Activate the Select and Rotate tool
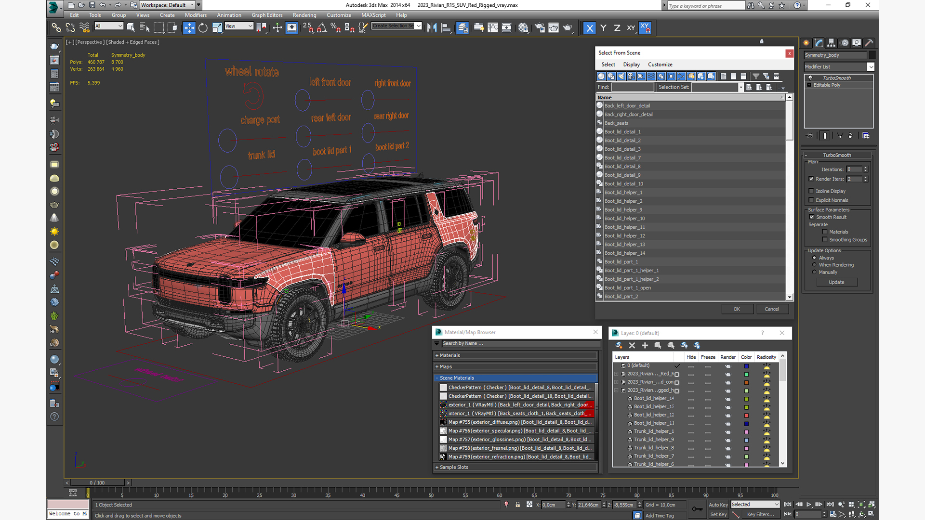Image resolution: width=925 pixels, height=520 pixels. [203, 28]
